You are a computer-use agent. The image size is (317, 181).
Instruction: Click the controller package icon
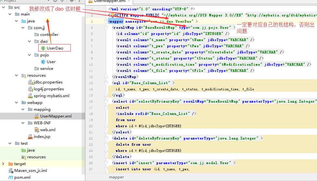pyautogui.click(x=37, y=35)
